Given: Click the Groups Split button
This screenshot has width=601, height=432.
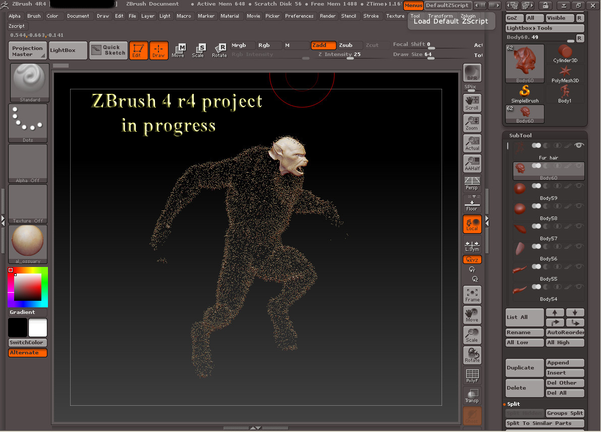Looking at the screenshot, I should click(x=565, y=413).
